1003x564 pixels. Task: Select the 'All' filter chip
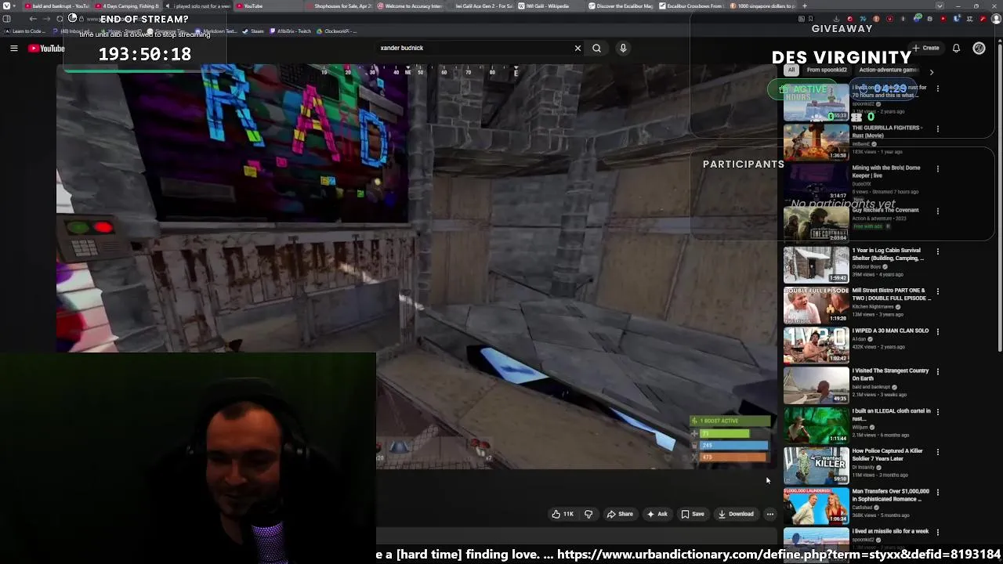791,70
